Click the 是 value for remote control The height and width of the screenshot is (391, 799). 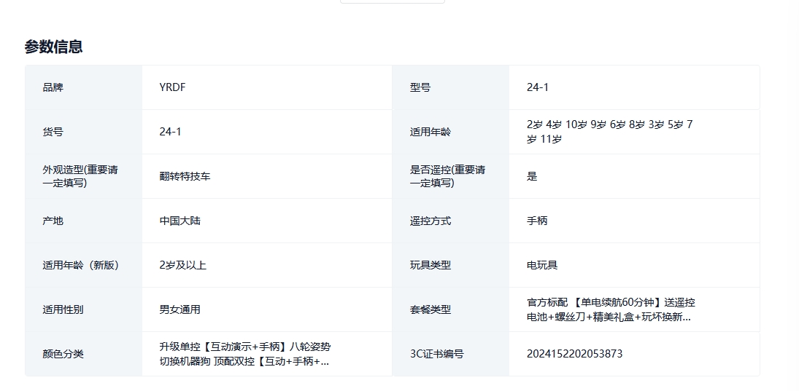pyautogui.click(x=532, y=176)
